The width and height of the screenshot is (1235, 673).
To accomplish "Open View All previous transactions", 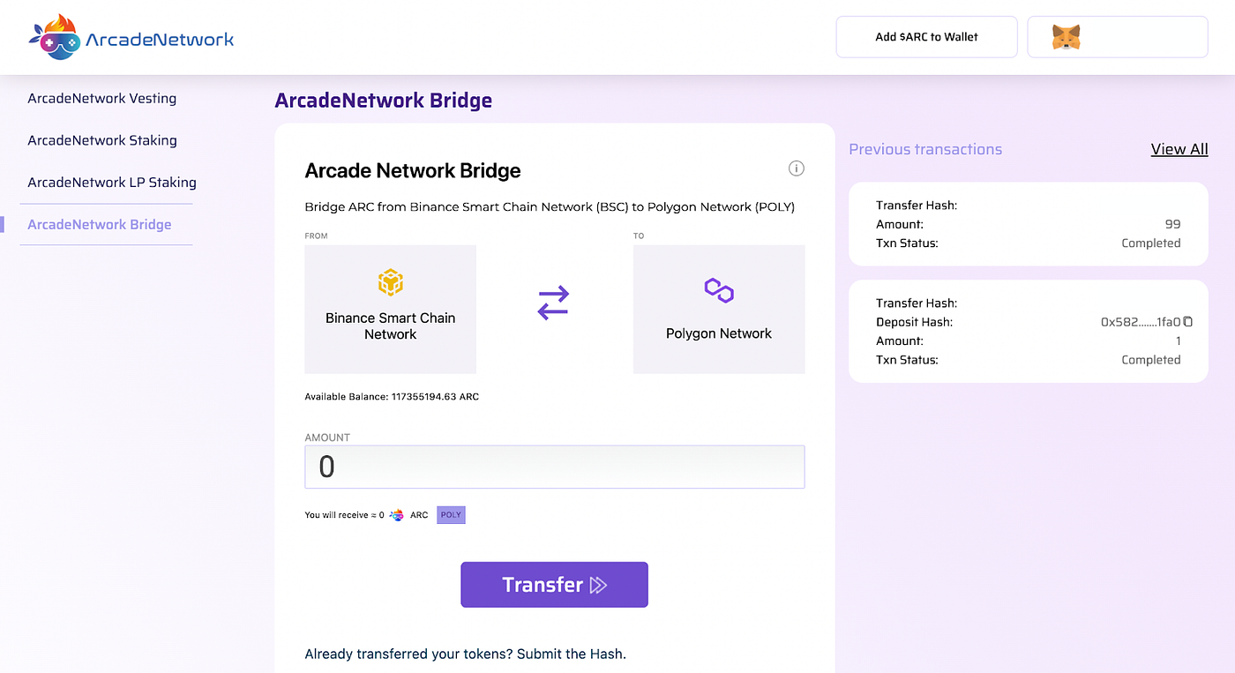I will [x=1179, y=149].
